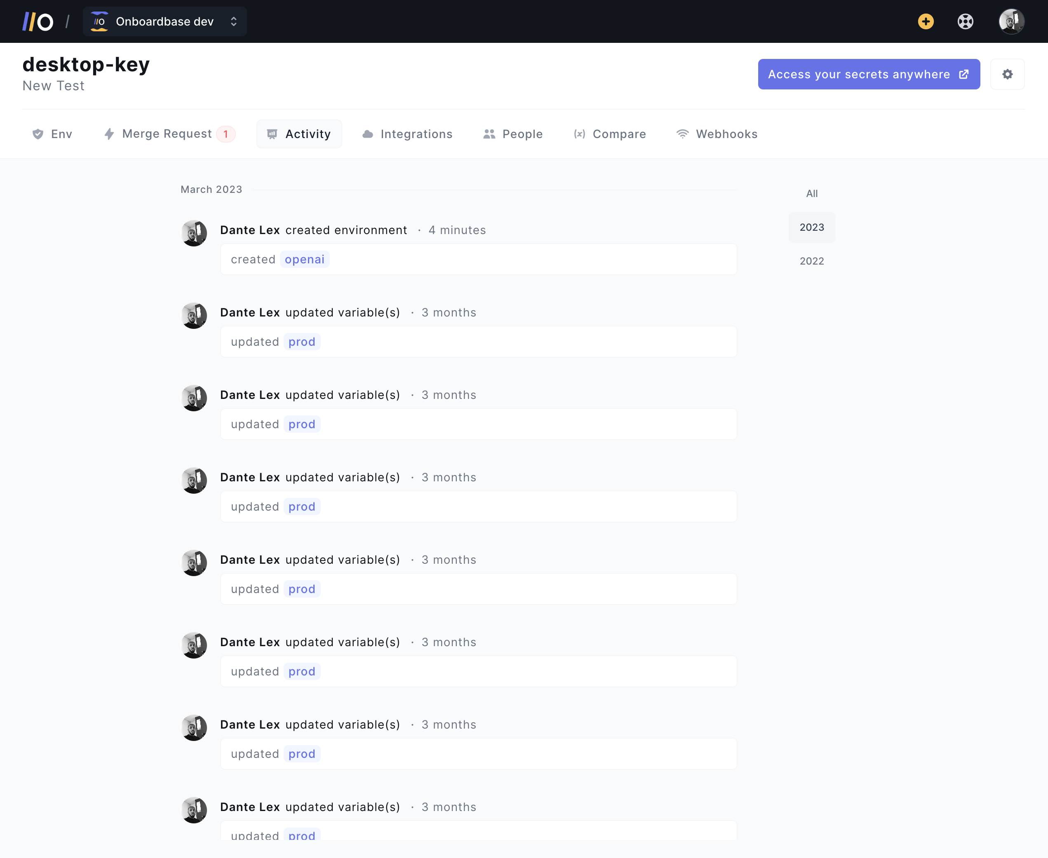Click the activity/chat icon on Activity tab
The width and height of the screenshot is (1048, 858).
pyautogui.click(x=273, y=134)
